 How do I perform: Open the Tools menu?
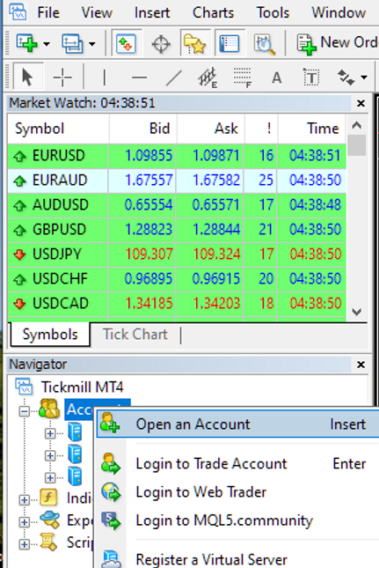(x=273, y=12)
